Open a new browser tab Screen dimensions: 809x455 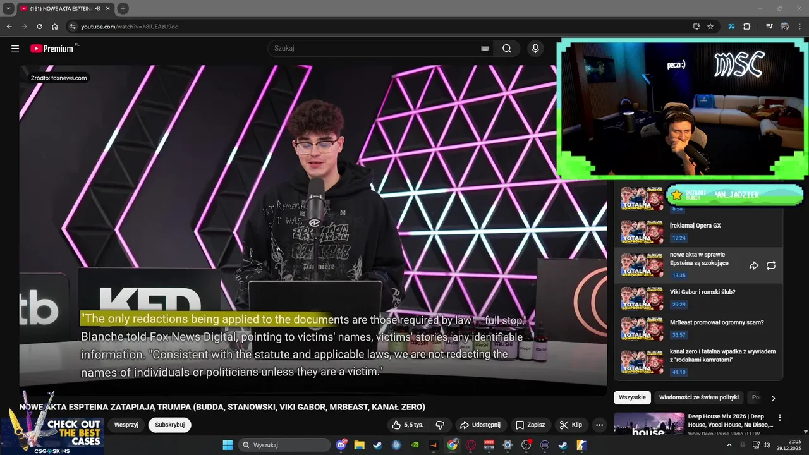(123, 8)
